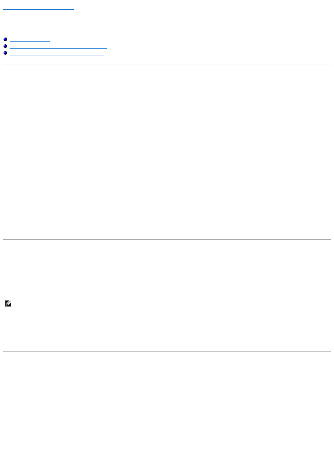Viewport: 334px width, 463px height.
Task: Open the breadcrumb link at page top
Action: pos(38,8)
